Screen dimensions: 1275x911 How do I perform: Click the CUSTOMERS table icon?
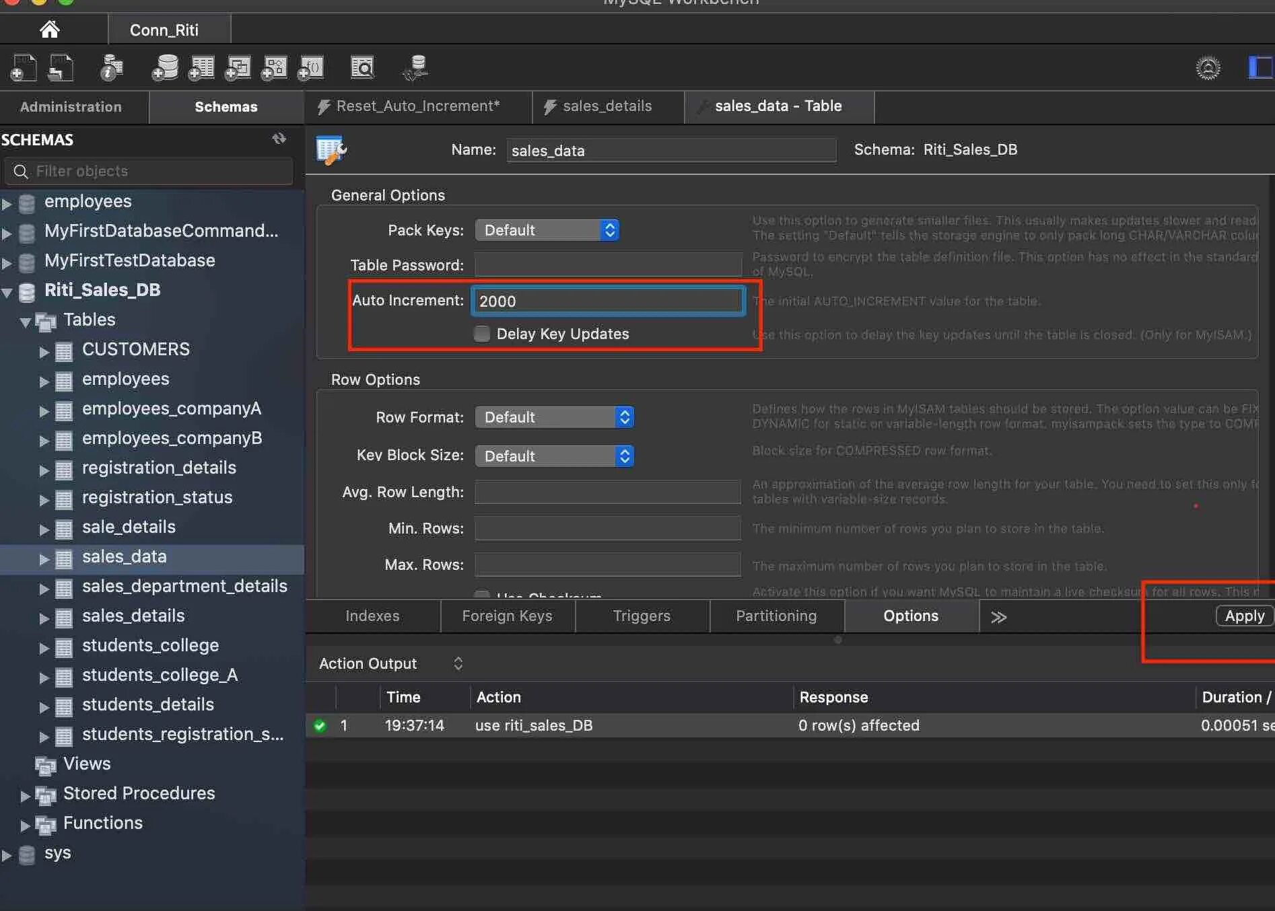coord(64,351)
